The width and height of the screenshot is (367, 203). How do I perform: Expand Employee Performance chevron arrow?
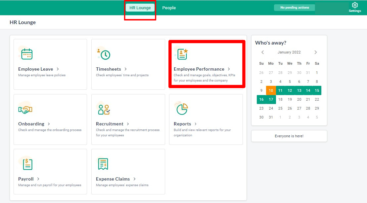click(229, 69)
